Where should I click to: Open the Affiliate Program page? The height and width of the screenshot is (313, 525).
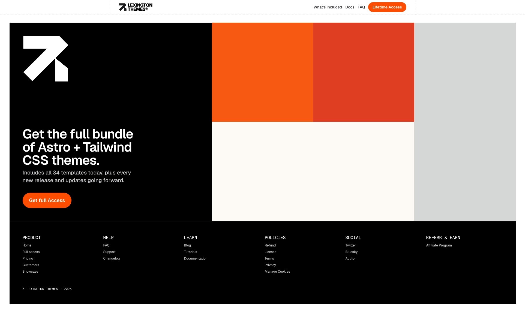[x=439, y=245]
